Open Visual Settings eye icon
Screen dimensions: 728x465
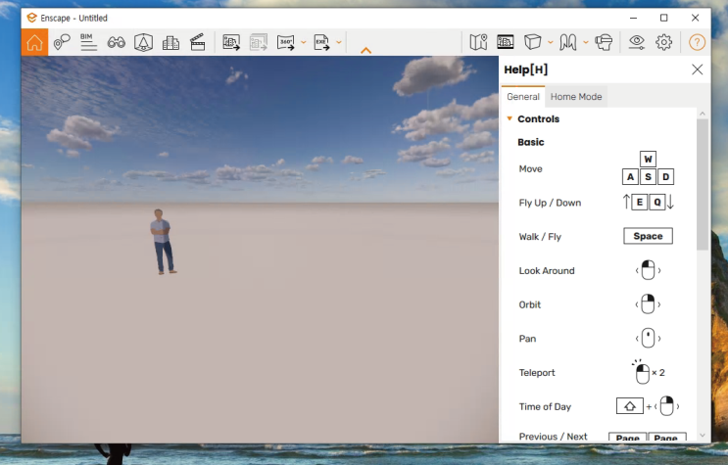tap(637, 42)
